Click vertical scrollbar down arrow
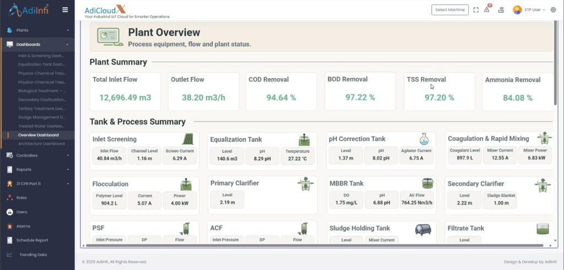 coord(556,240)
